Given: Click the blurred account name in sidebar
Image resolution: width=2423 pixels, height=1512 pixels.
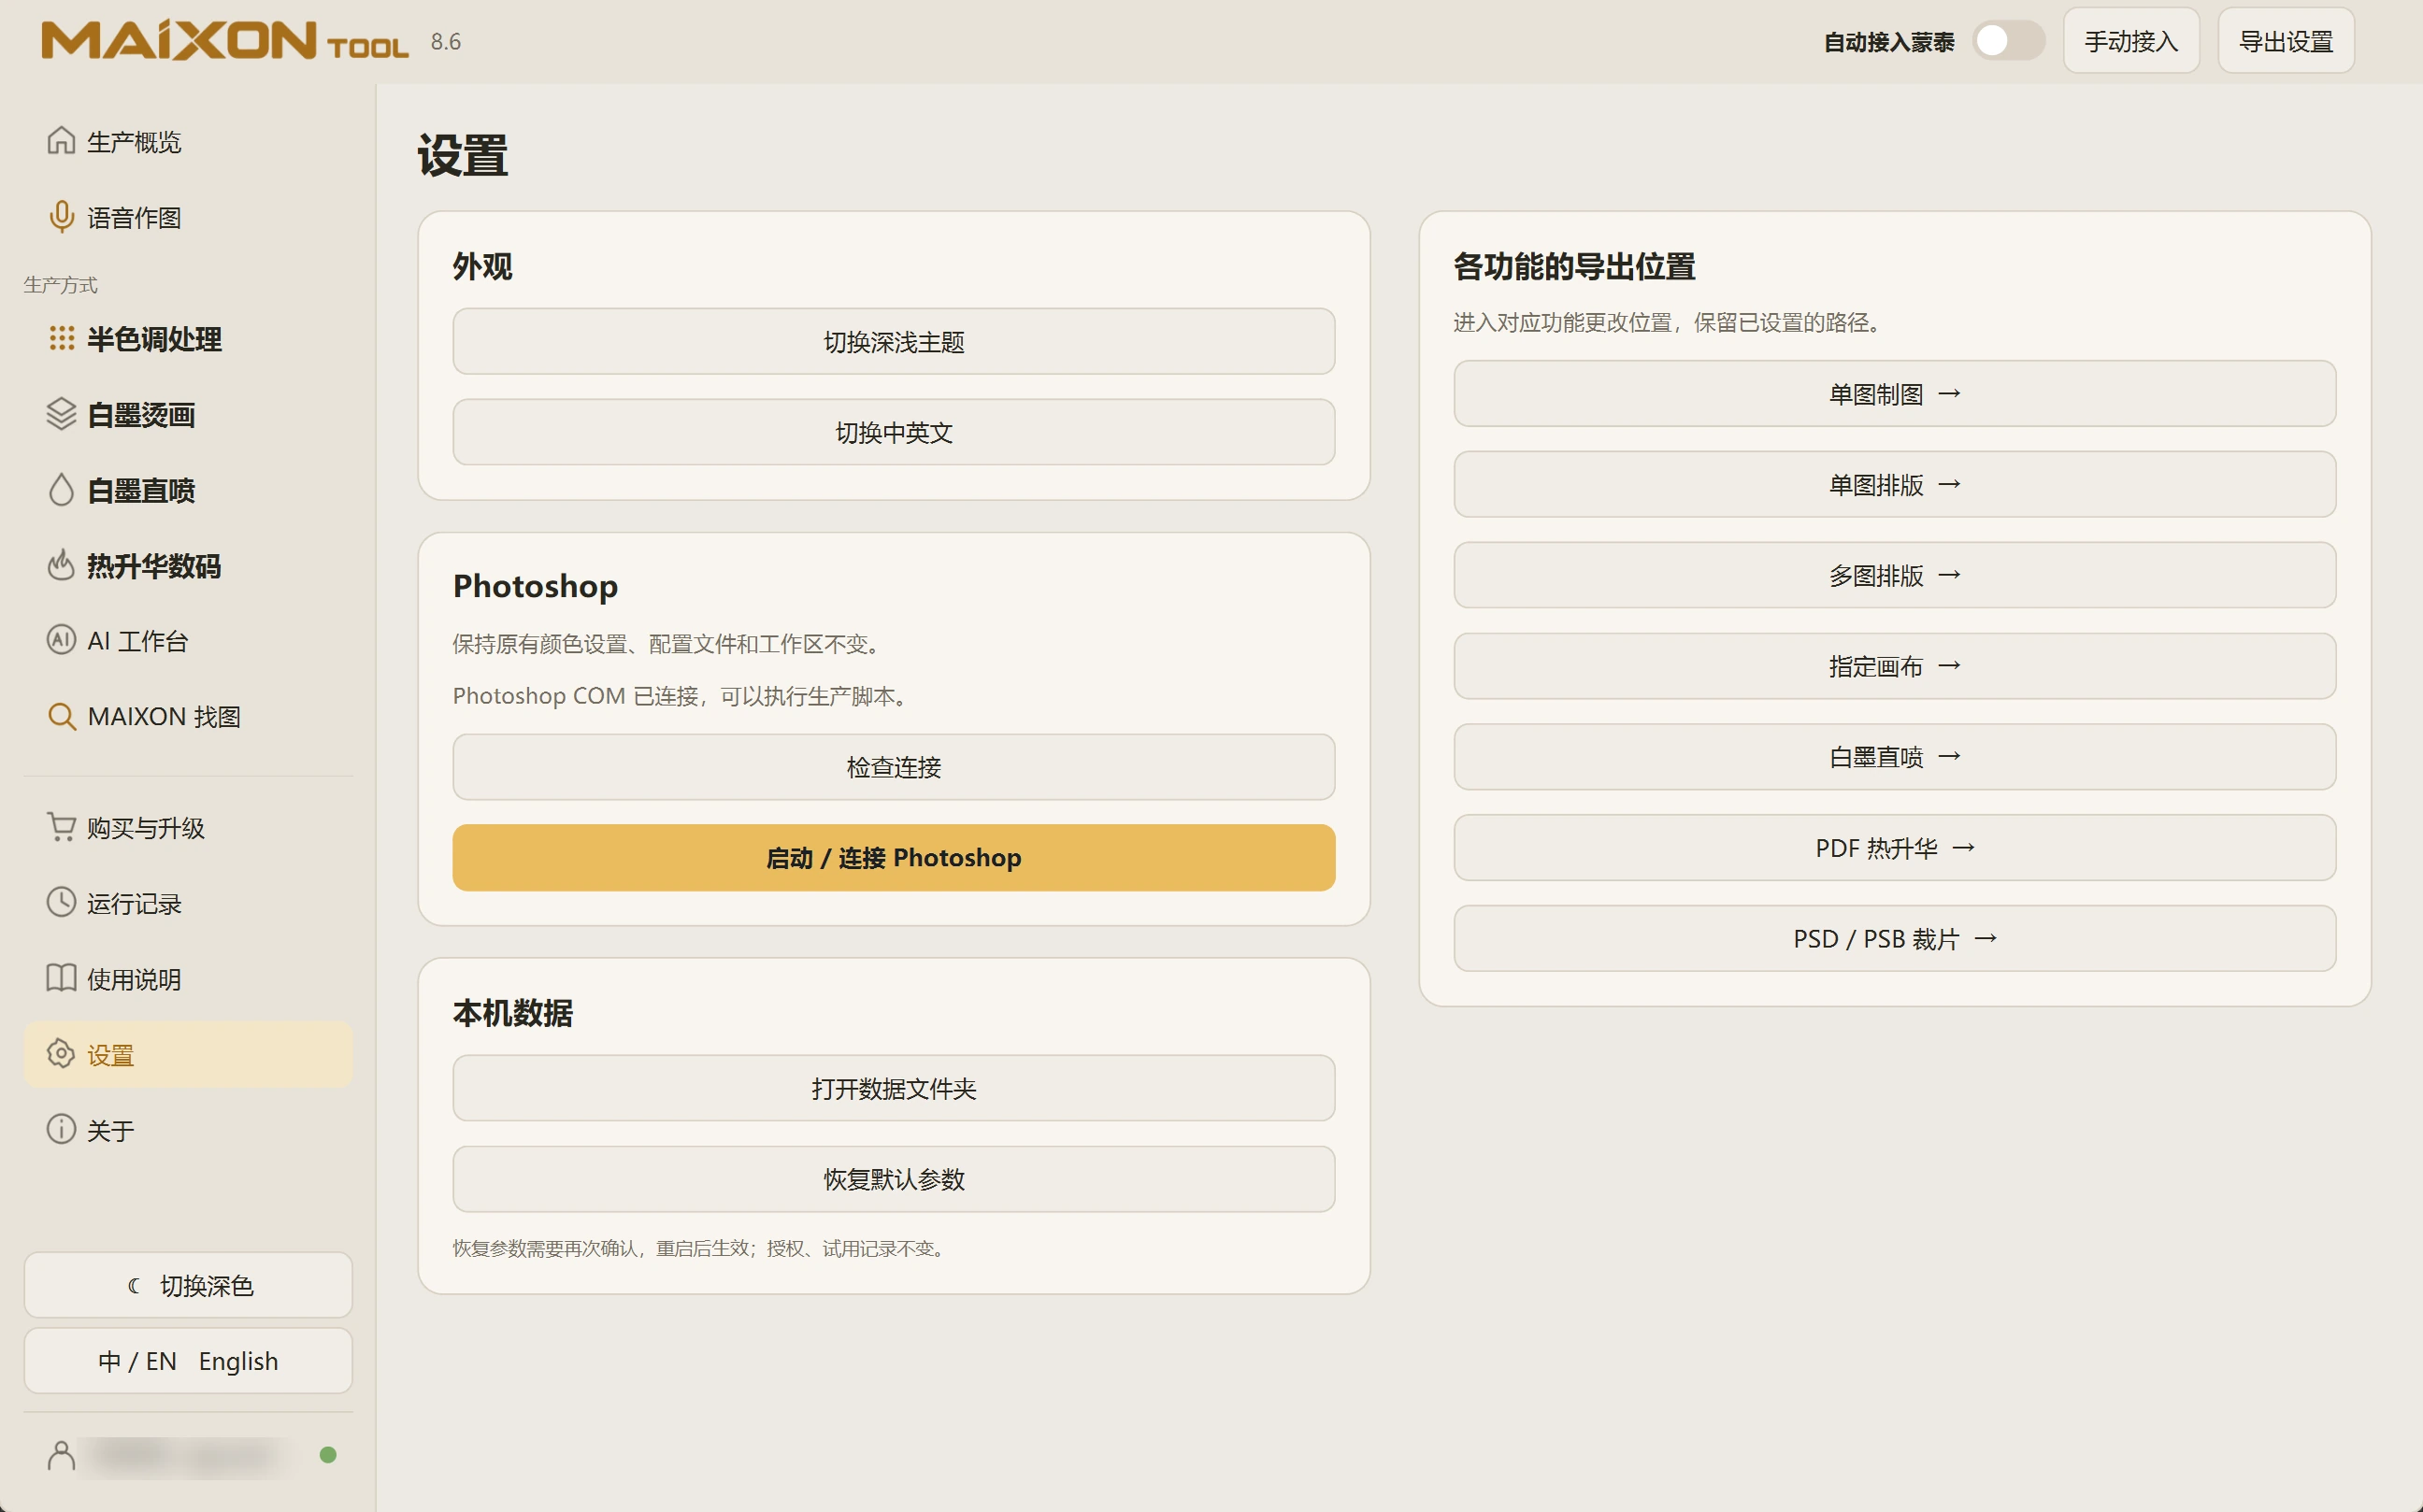Looking at the screenshot, I should coord(185,1456).
